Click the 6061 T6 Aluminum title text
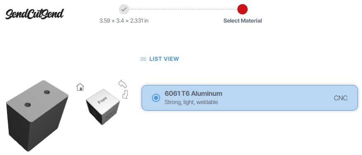This screenshot has width=362, height=155. (193, 94)
